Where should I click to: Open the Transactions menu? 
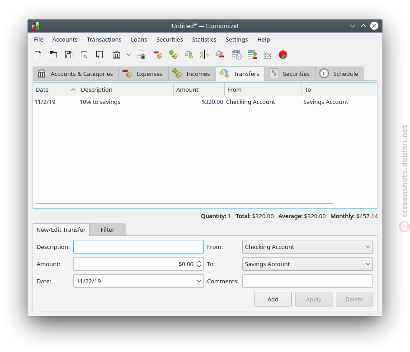click(104, 39)
